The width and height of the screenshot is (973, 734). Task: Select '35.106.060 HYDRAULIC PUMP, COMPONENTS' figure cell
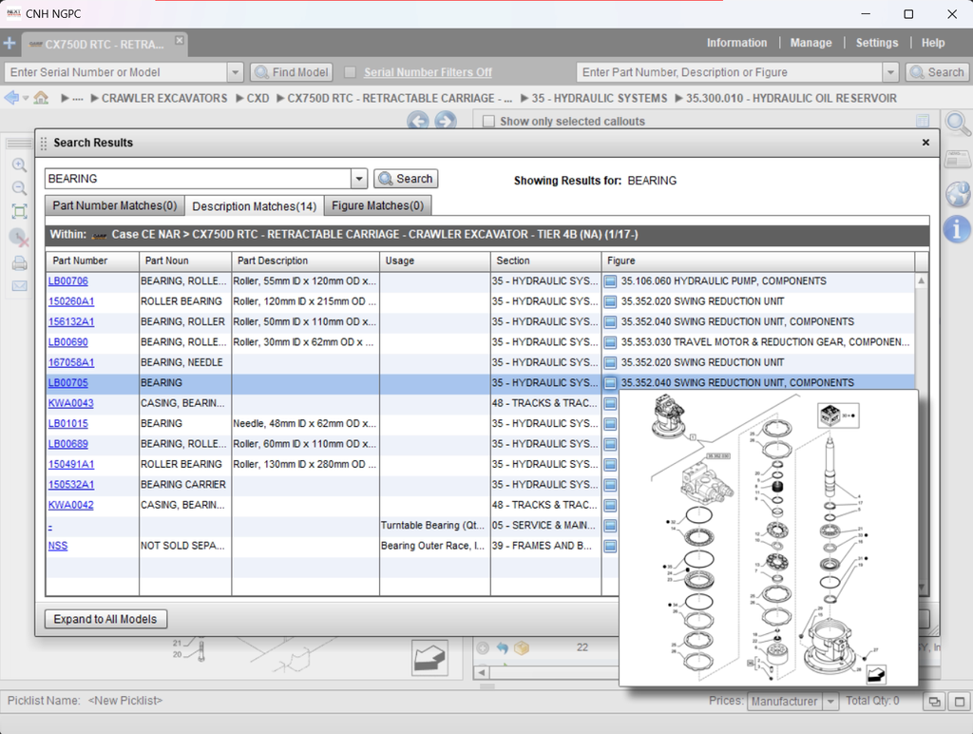[x=757, y=281]
